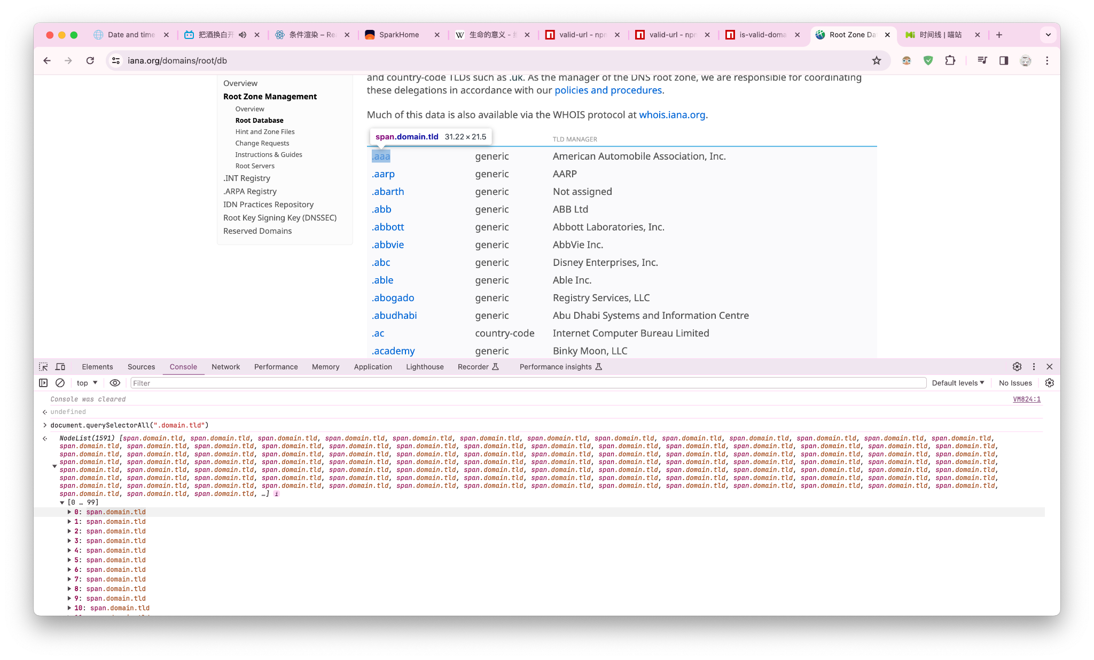Open the '.abbott' TLD database entry
The height and width of the screenshot is (660, 1094).
[x=387, y=227]
